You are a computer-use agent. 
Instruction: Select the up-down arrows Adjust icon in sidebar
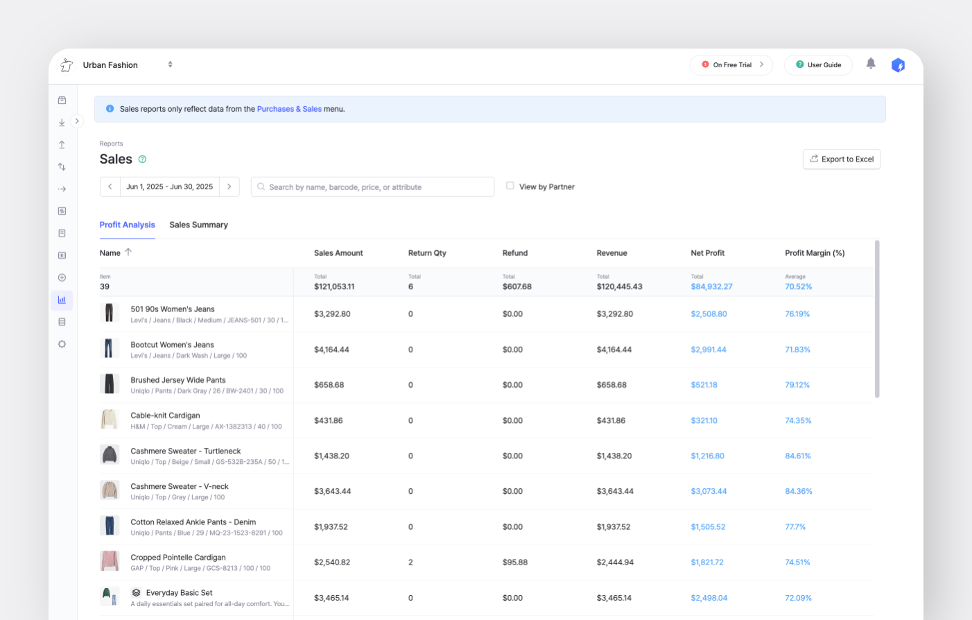coord(62,167)
